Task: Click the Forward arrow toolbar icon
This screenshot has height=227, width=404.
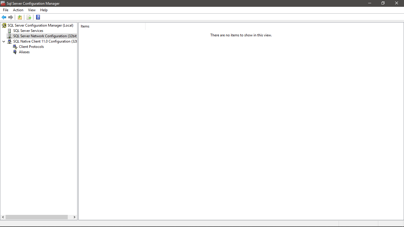Action: pyautogui.click(x=11, y=17)
